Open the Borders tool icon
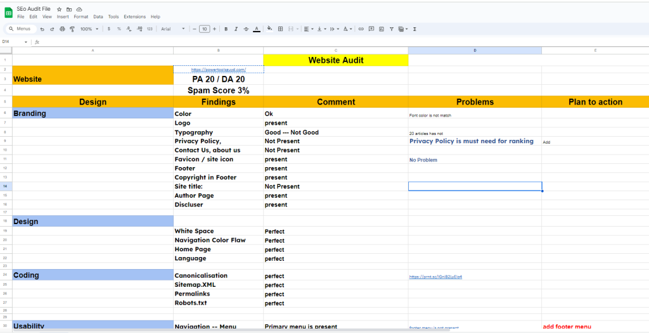 point(281,29)
